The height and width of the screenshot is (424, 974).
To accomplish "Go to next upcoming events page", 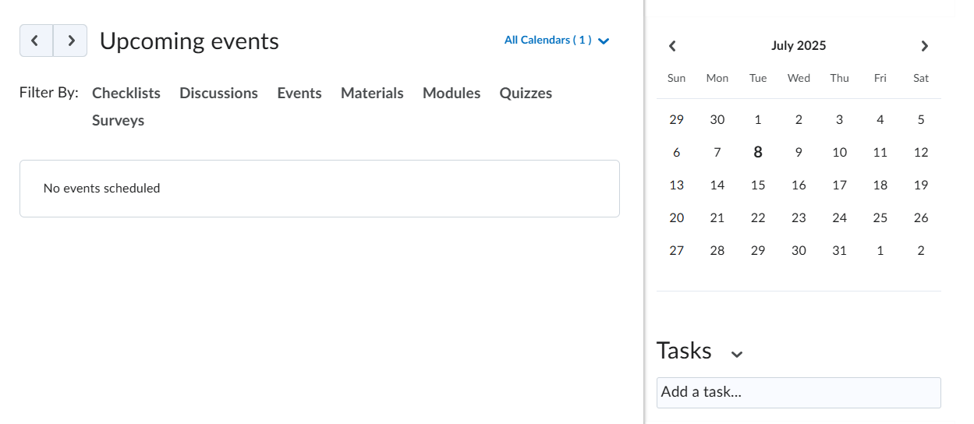I will coord(70,41).
